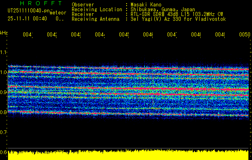Click the green HROFFT title text
The image size is (252, 160).
41,3
